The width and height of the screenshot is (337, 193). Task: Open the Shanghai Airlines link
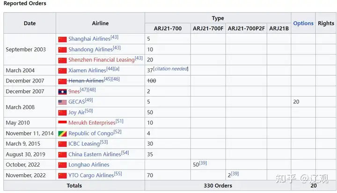coord(89,39)
